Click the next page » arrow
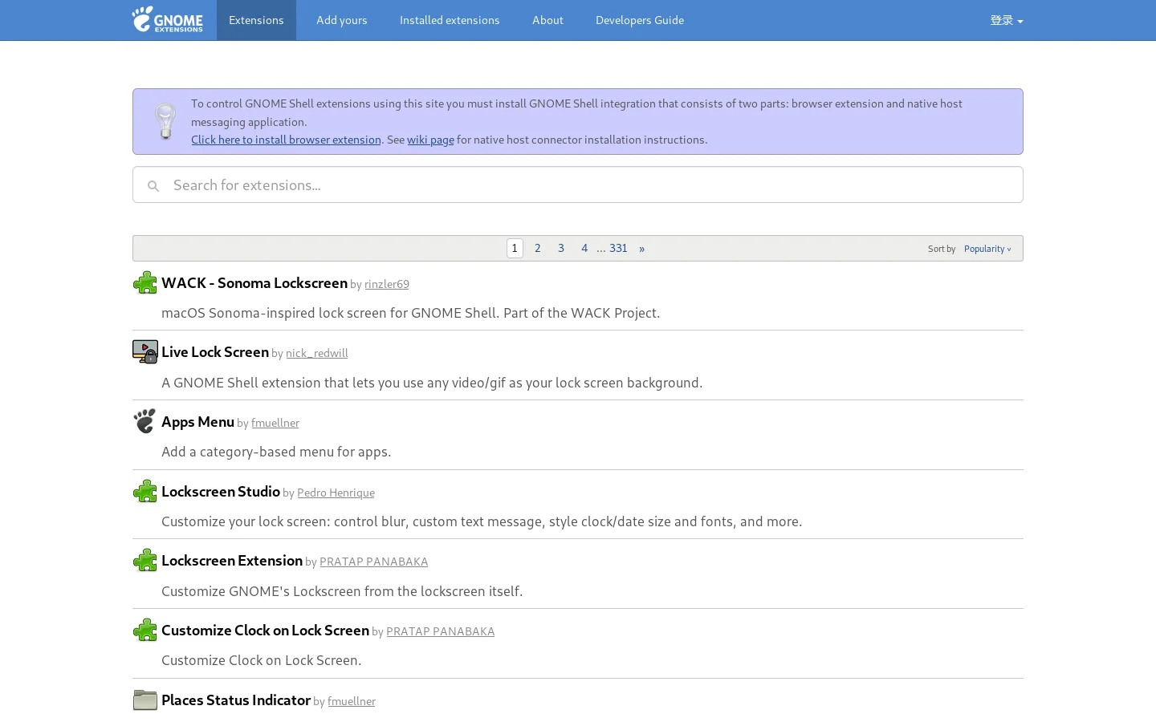Image resolution: width=1156 pixels, height=722 pixels. (641, 248)
